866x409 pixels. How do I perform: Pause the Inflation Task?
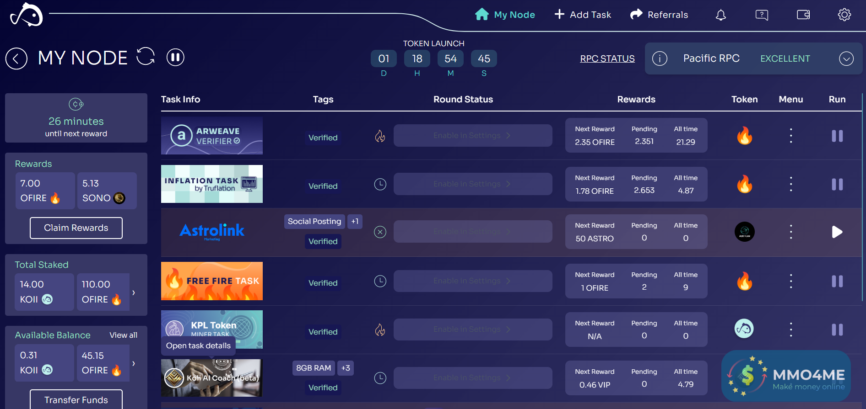coord(837,184)
